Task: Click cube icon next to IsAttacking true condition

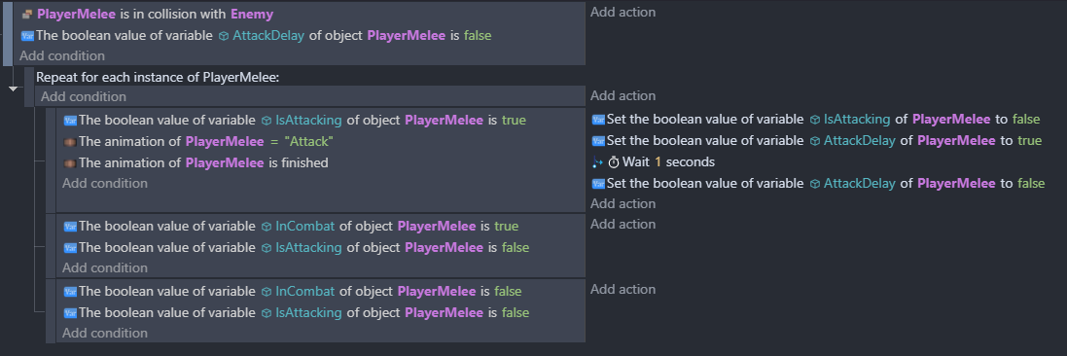Action: coord(267,121)
